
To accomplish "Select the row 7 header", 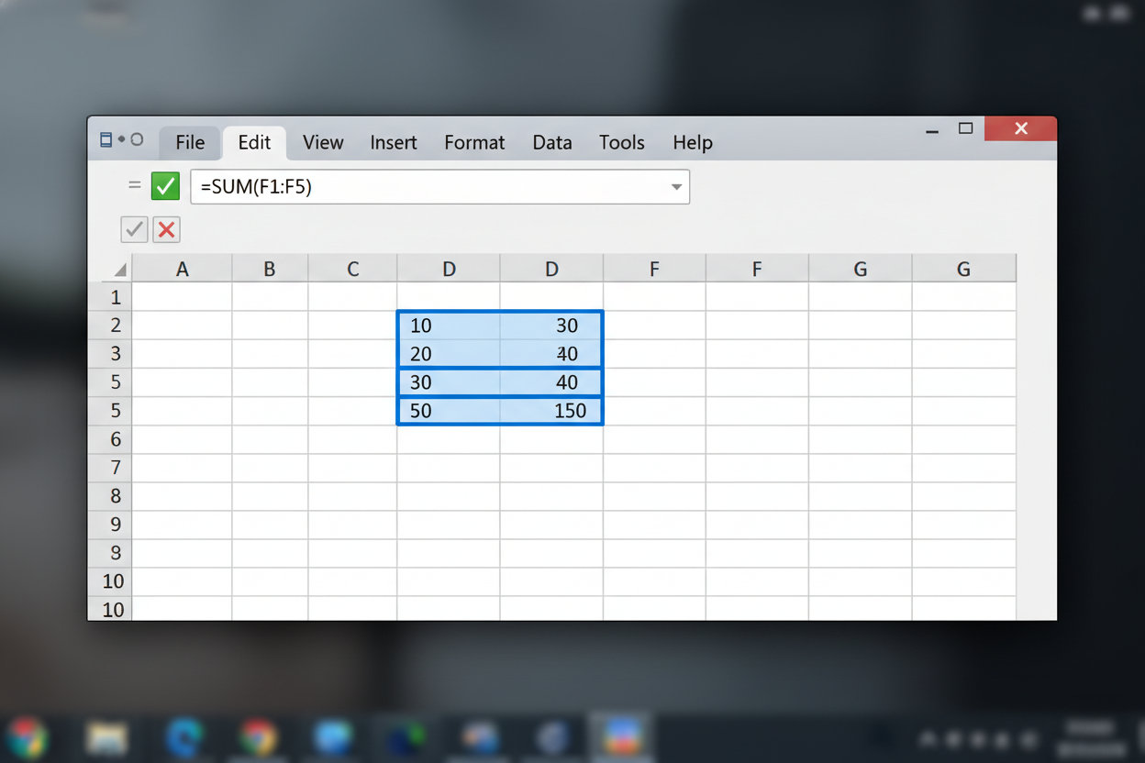I will 115,468.
